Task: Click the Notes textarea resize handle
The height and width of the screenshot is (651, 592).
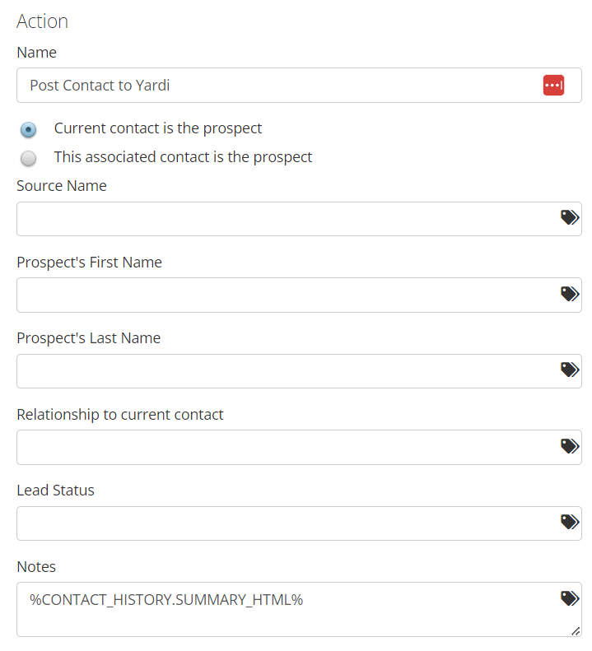Action: click(x=576, y=631)
